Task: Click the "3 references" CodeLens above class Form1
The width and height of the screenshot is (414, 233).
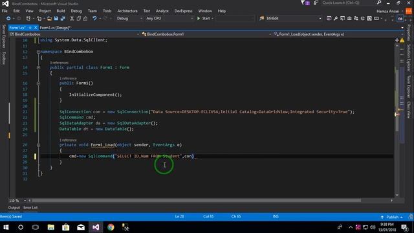Action: 59,63
